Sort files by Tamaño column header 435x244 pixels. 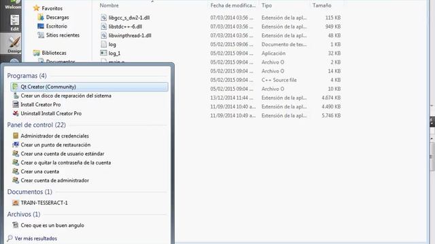point(321,5)
